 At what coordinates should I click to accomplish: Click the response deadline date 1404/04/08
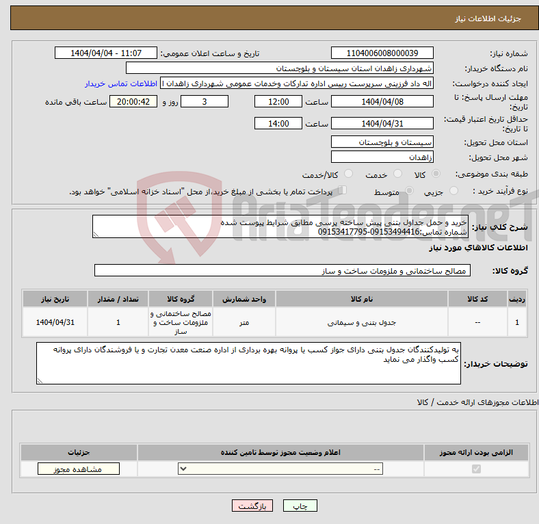(x=382, y=102)
